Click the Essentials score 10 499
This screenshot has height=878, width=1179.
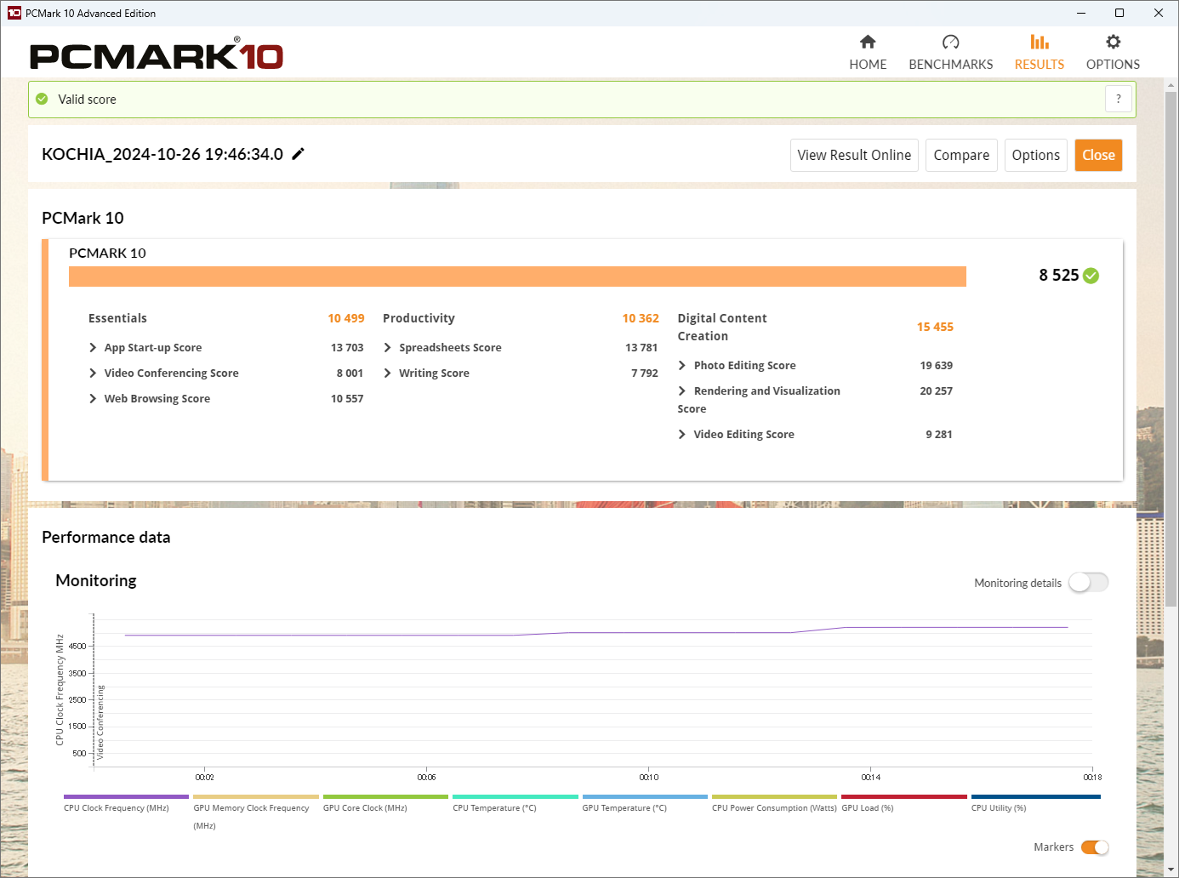tap(346, 318)
